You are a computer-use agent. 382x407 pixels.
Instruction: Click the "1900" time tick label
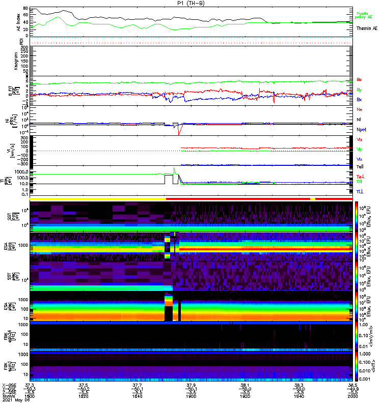(x=191, y=396)
